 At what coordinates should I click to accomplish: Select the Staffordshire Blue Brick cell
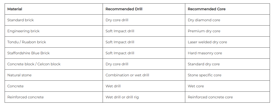[x=54, y=53]
